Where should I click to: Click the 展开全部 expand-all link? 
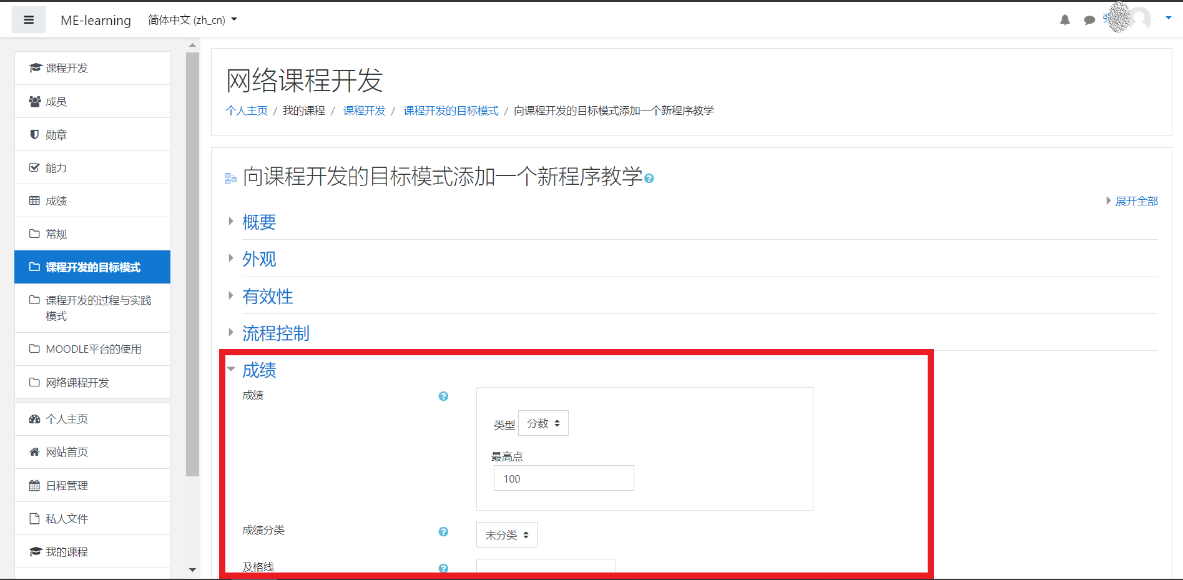click(1136, 200)
